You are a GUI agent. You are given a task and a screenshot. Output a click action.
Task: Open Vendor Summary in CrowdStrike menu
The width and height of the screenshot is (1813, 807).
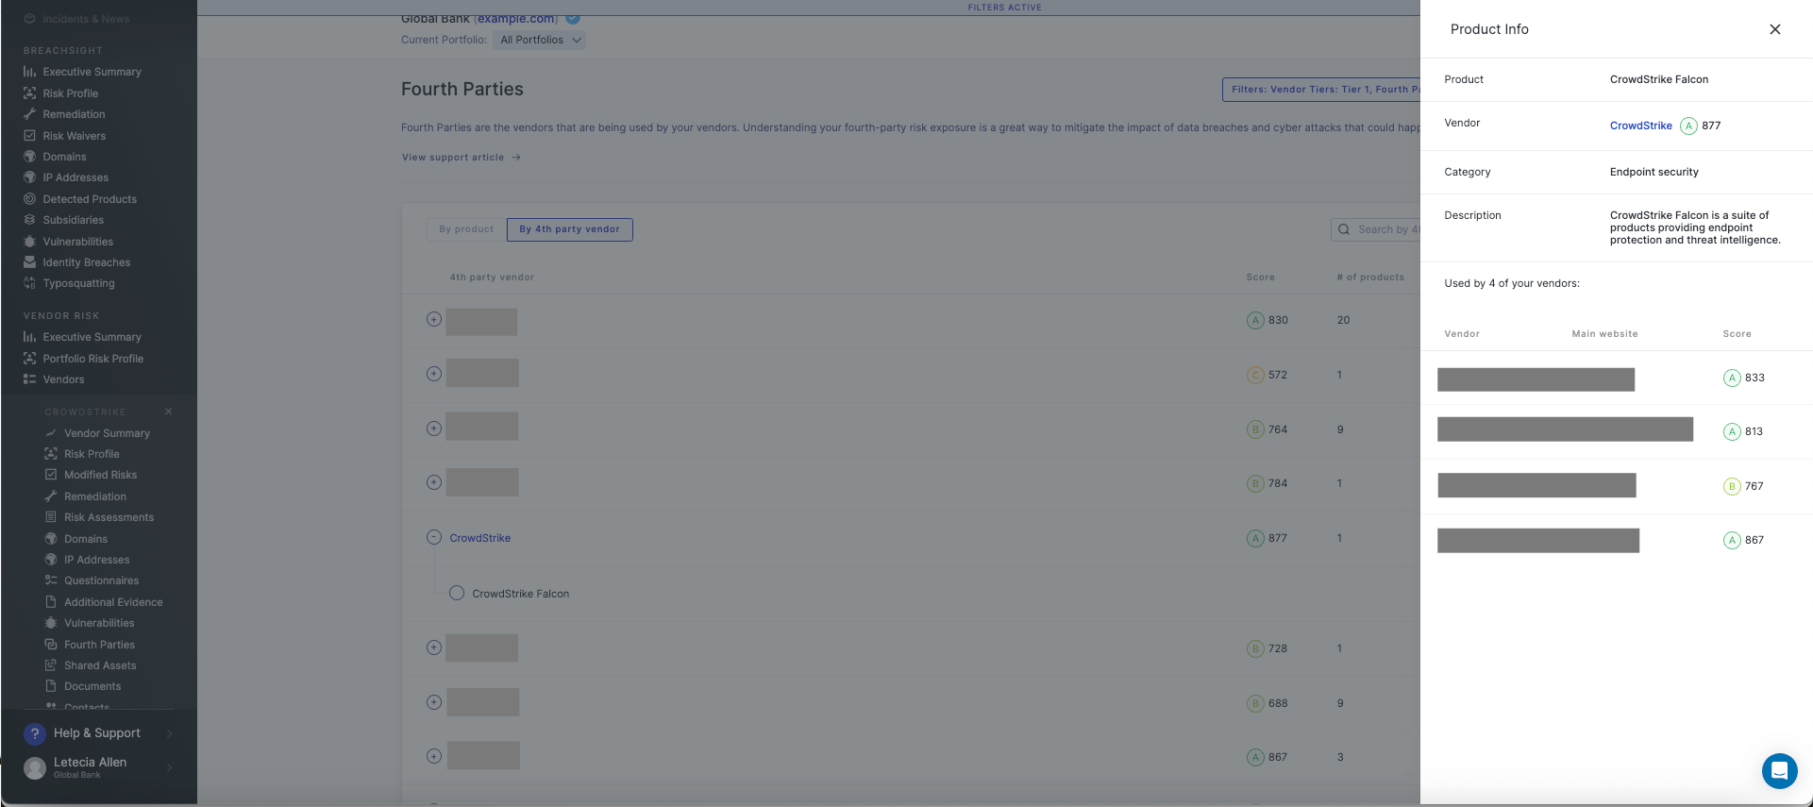coord(107,433)
